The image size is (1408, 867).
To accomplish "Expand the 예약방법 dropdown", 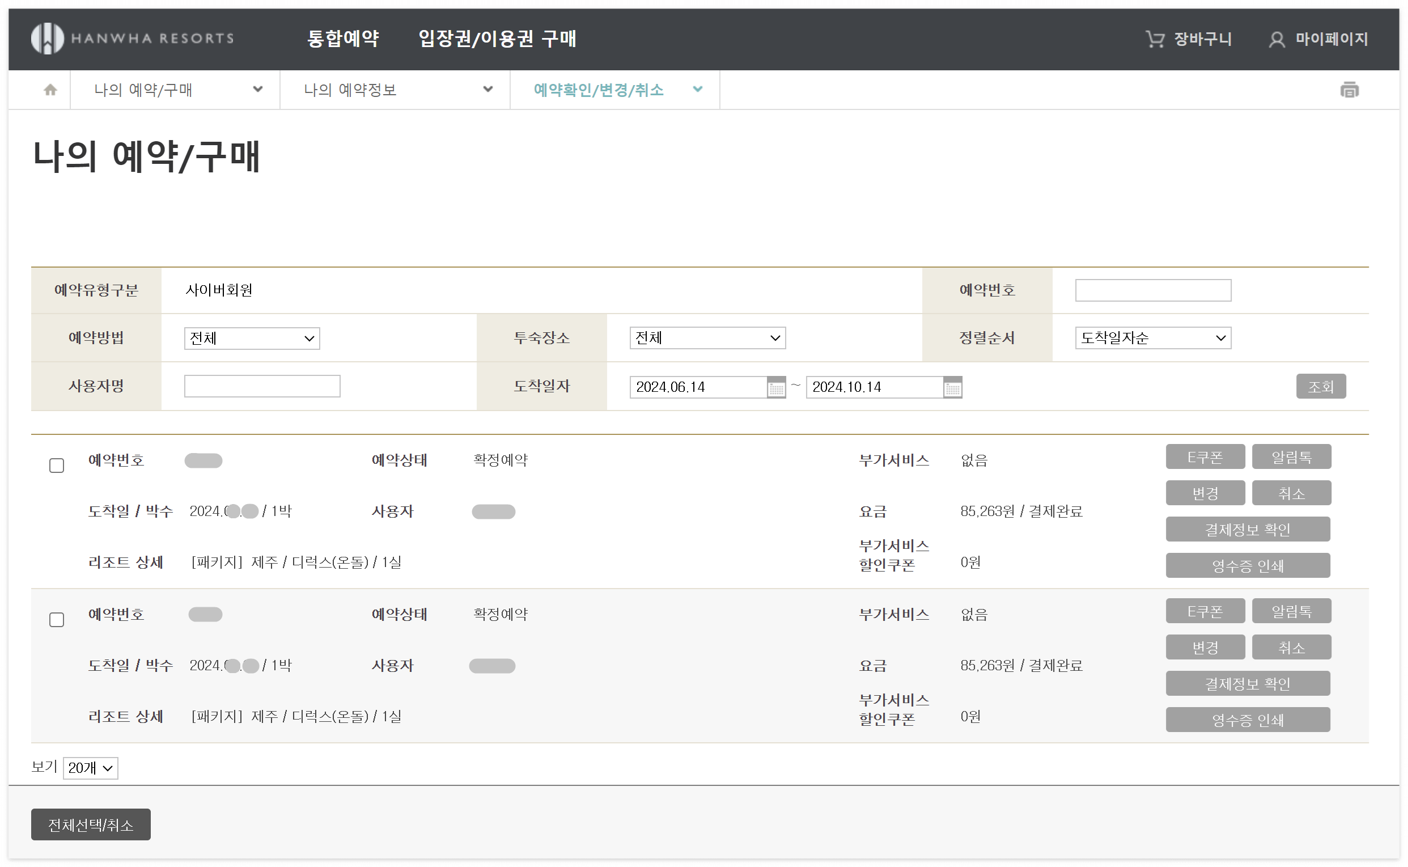I will [252, 339].
